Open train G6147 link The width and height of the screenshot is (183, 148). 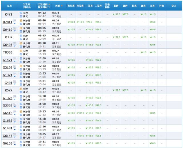8,136
